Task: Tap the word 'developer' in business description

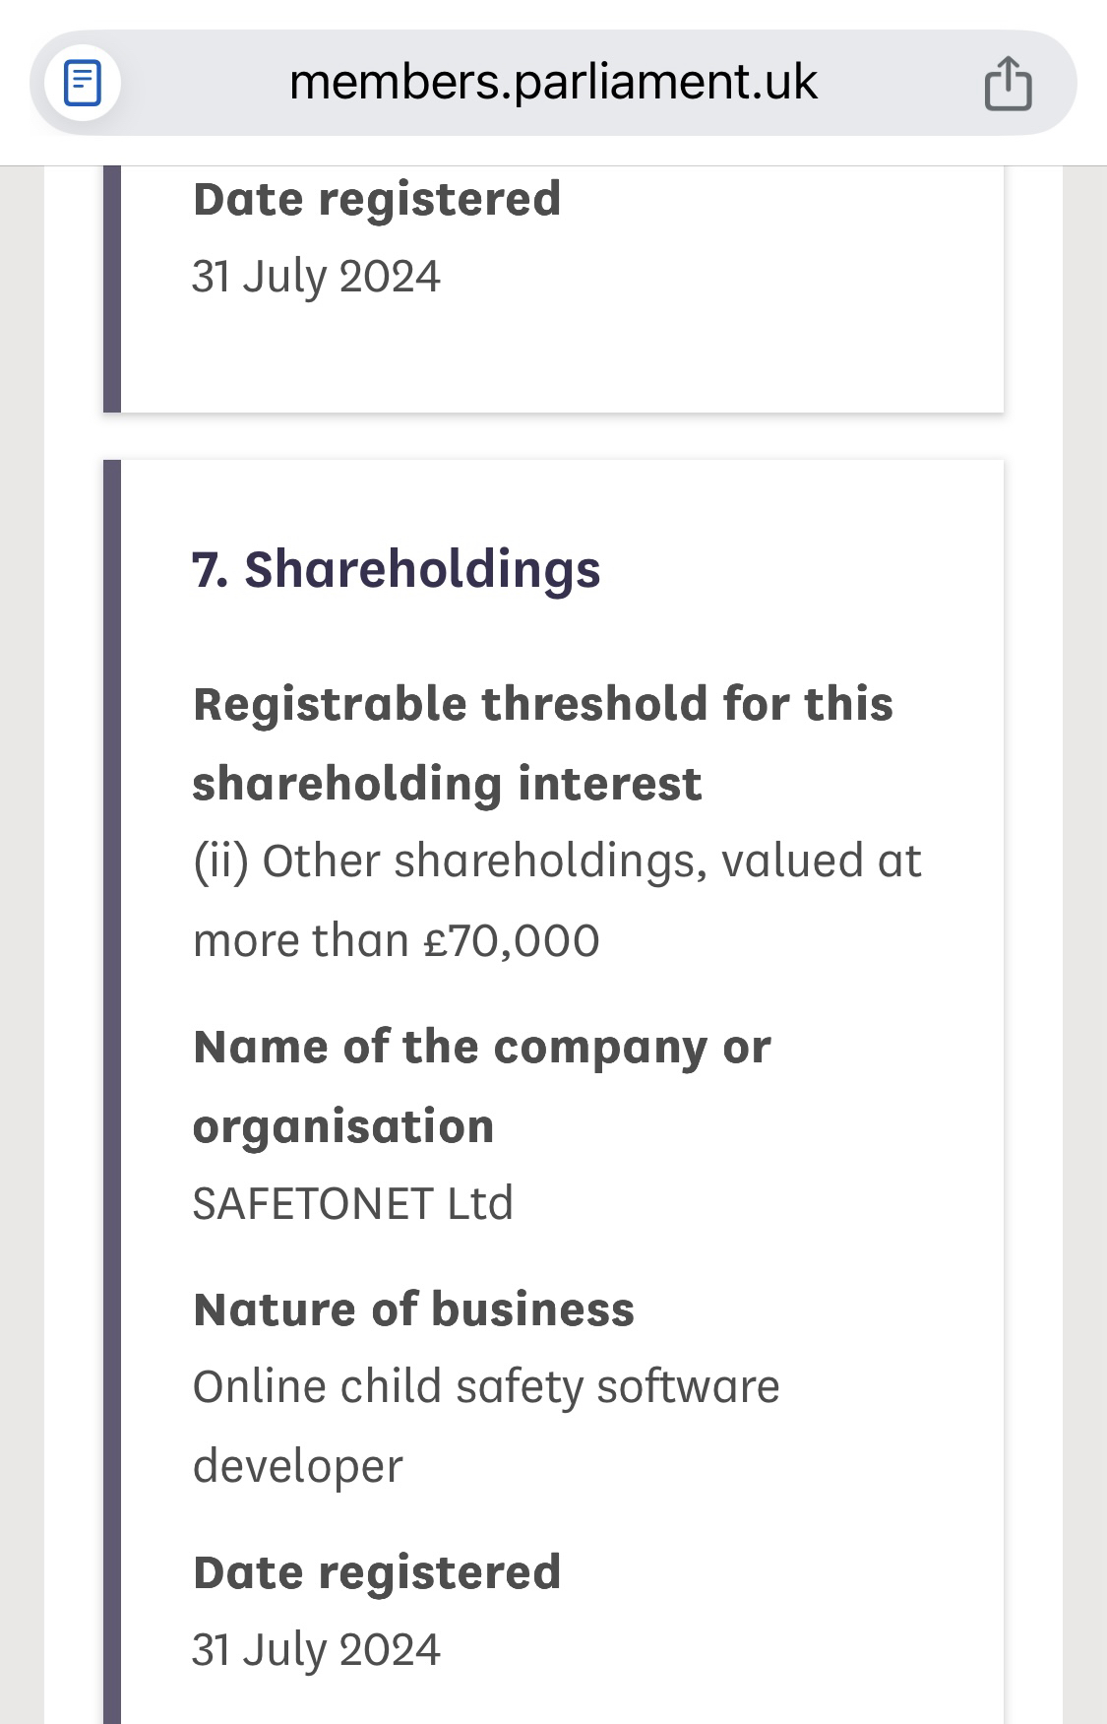Action: click(298, 1466)
